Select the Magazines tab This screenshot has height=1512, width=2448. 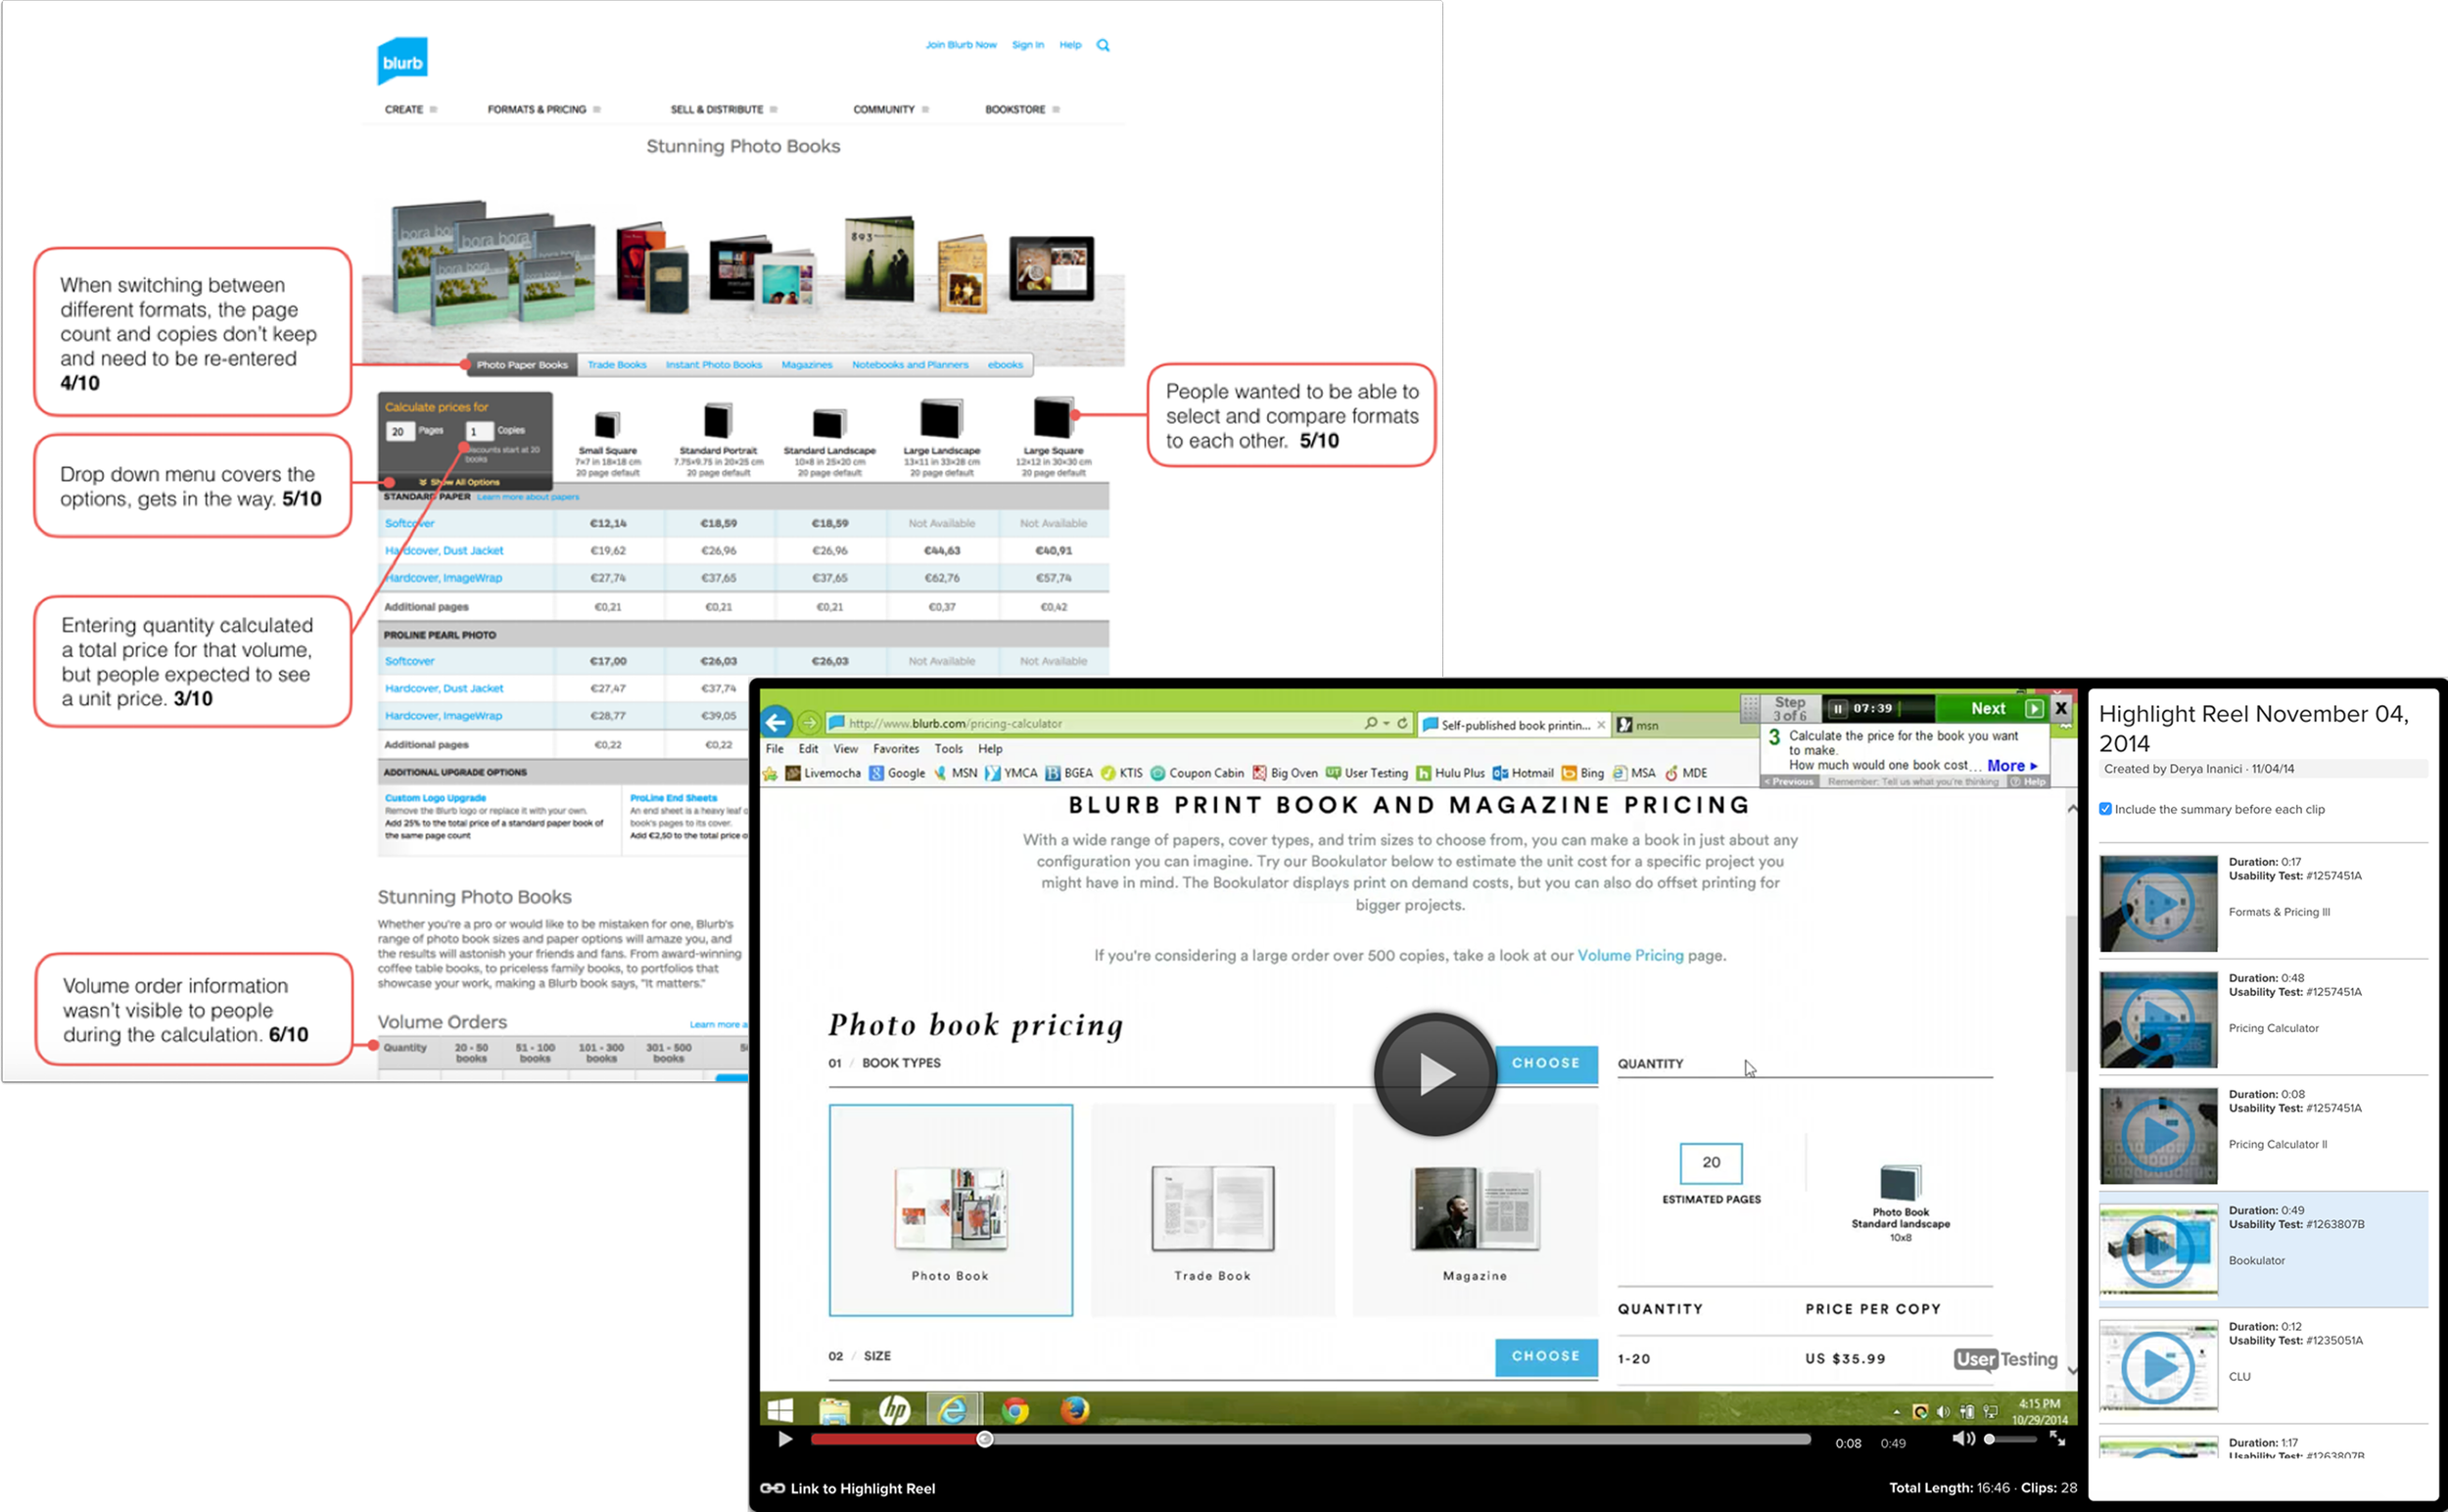(x=806, y=365)
